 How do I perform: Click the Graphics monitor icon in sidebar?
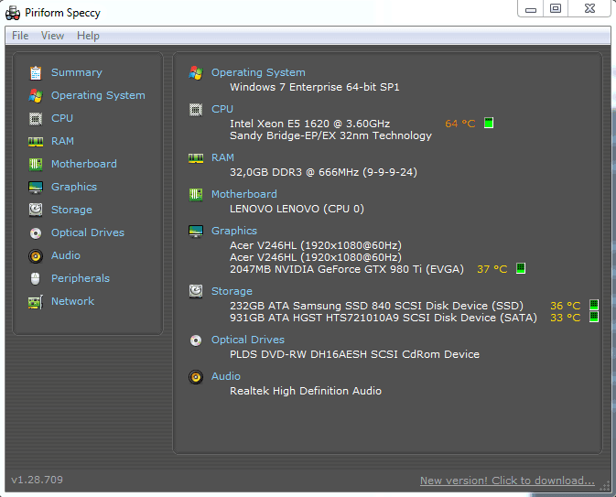point(36,187)
